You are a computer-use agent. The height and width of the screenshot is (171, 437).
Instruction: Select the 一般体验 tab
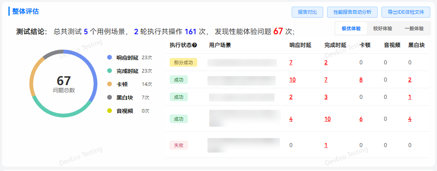tap(414, 28)
